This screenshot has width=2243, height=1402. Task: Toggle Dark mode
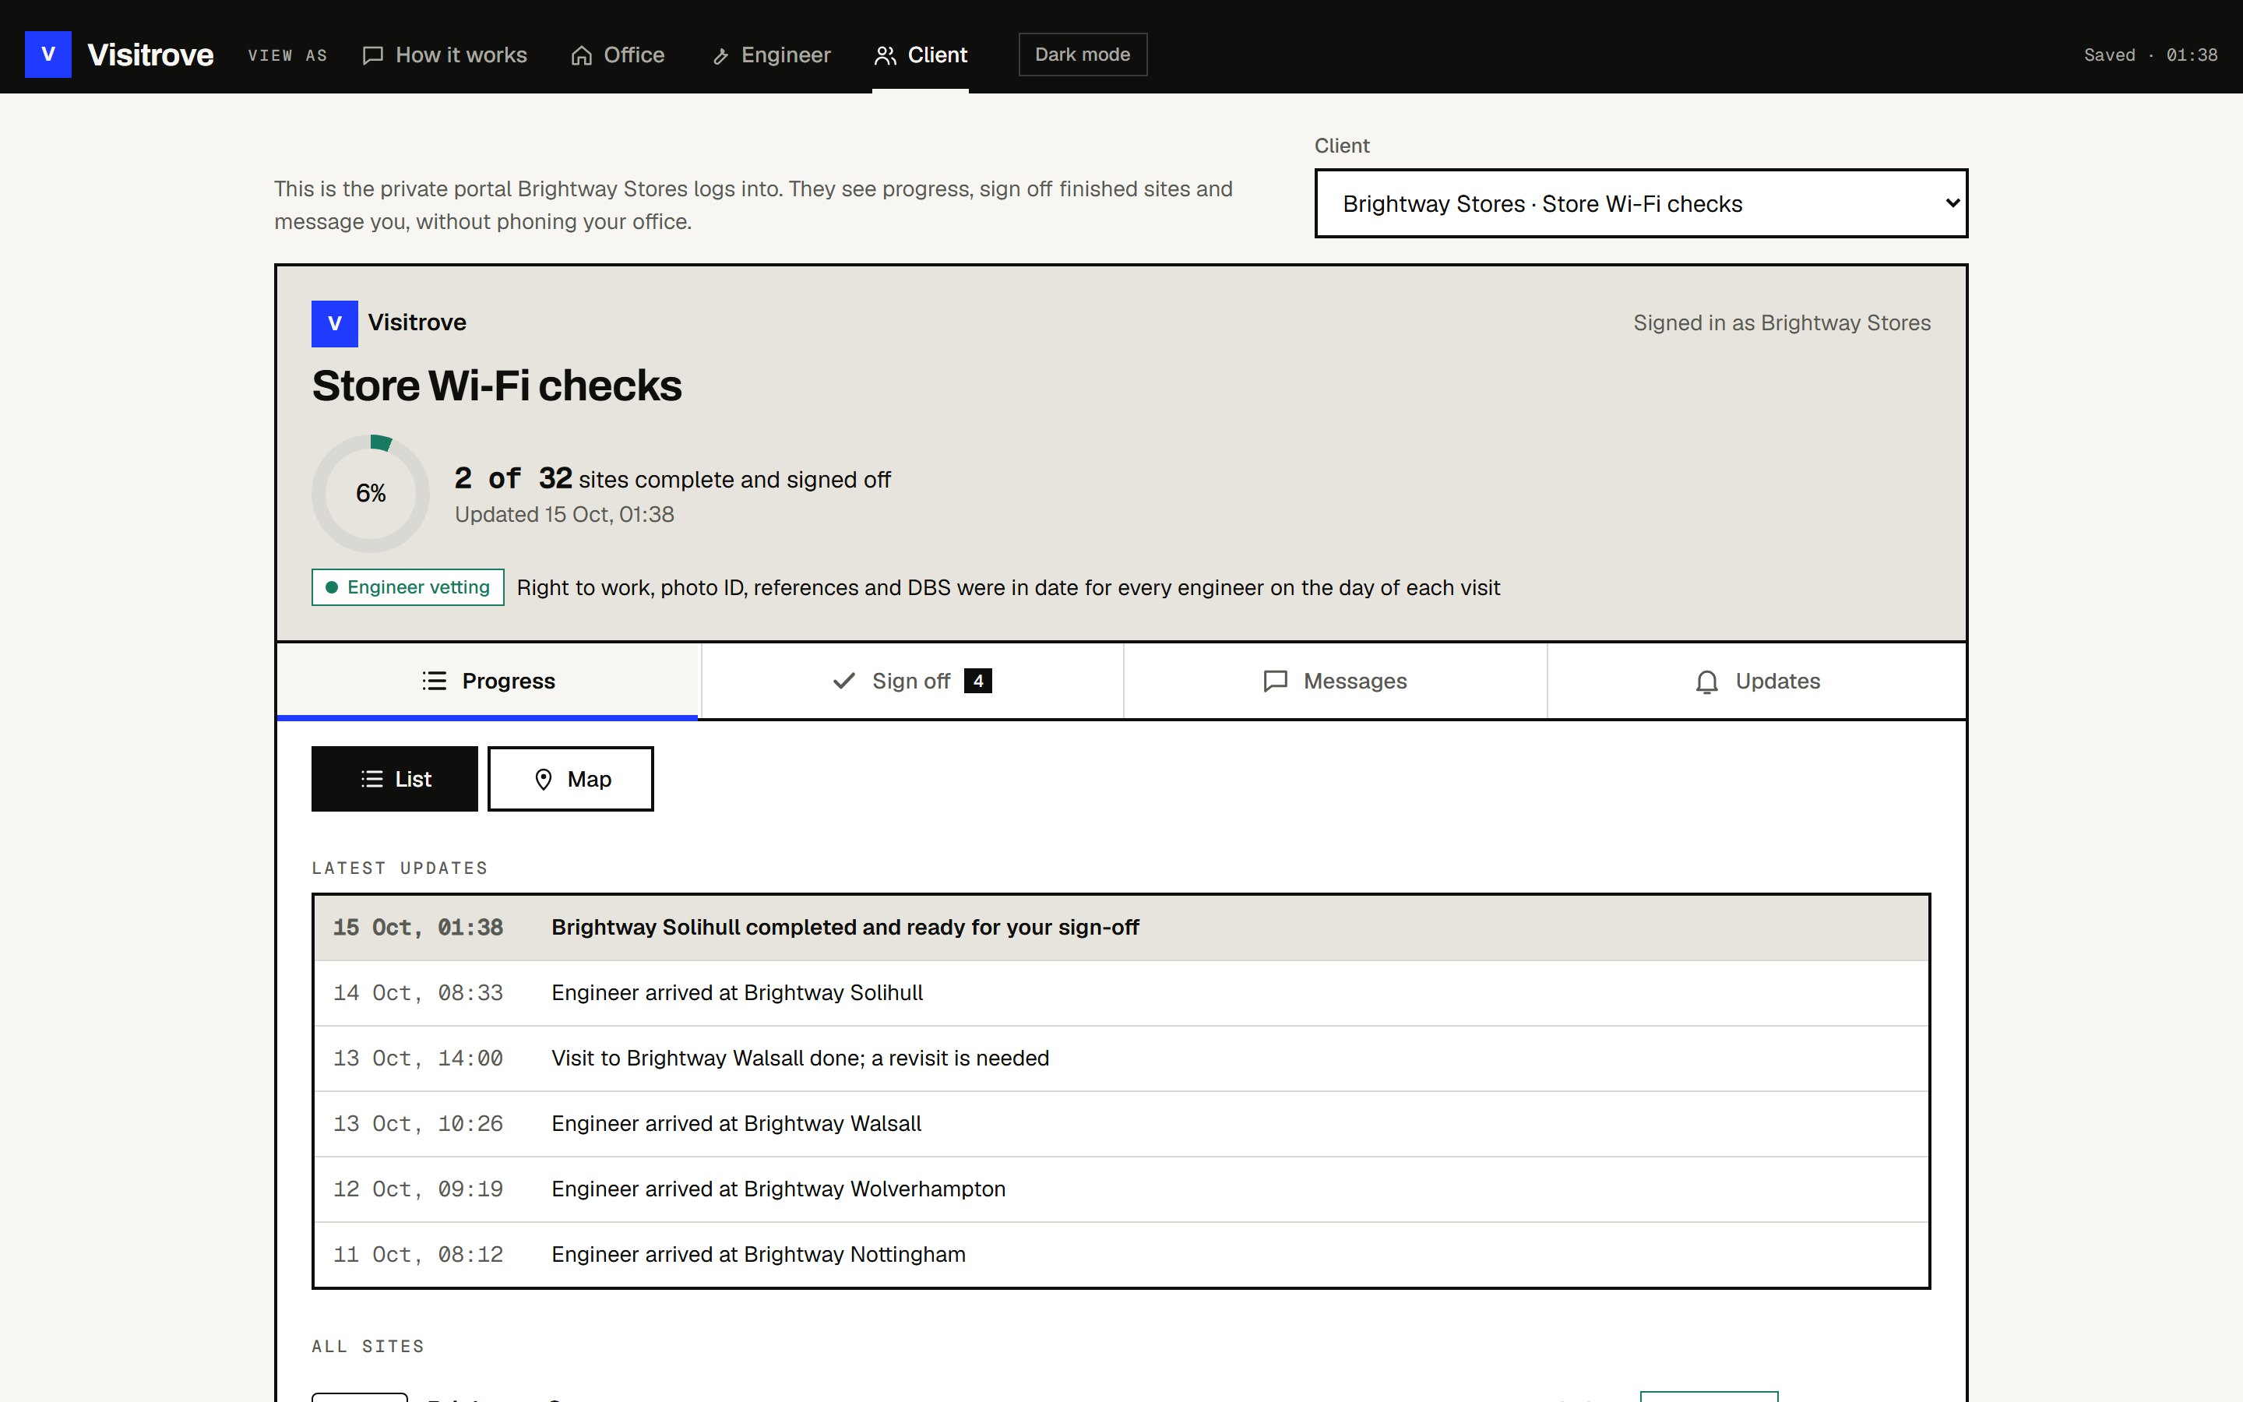[x=1083, y=55]
